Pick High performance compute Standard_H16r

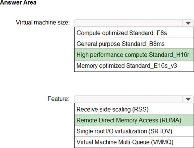134,54
